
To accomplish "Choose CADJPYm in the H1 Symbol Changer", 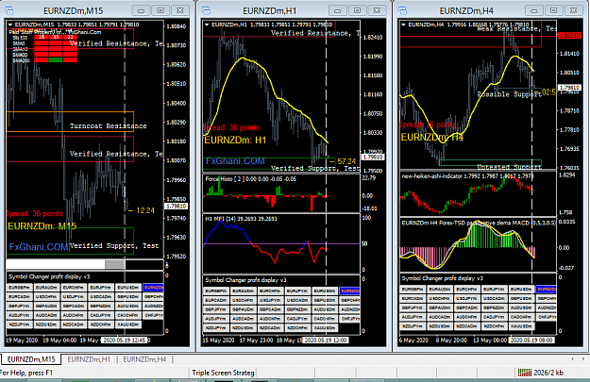I will [x=297, y=319].
